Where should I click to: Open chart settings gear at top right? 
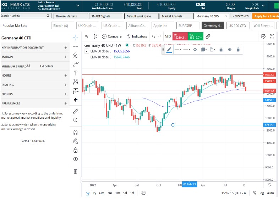coord(263,37)
